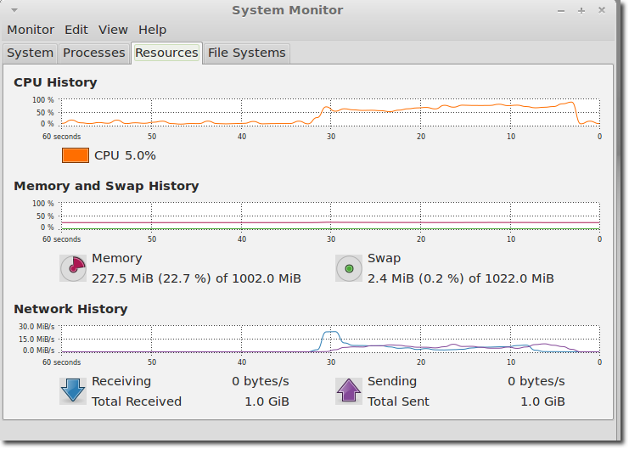Click the CPU History graph area
629x449 pixels.
click(330, 112)
